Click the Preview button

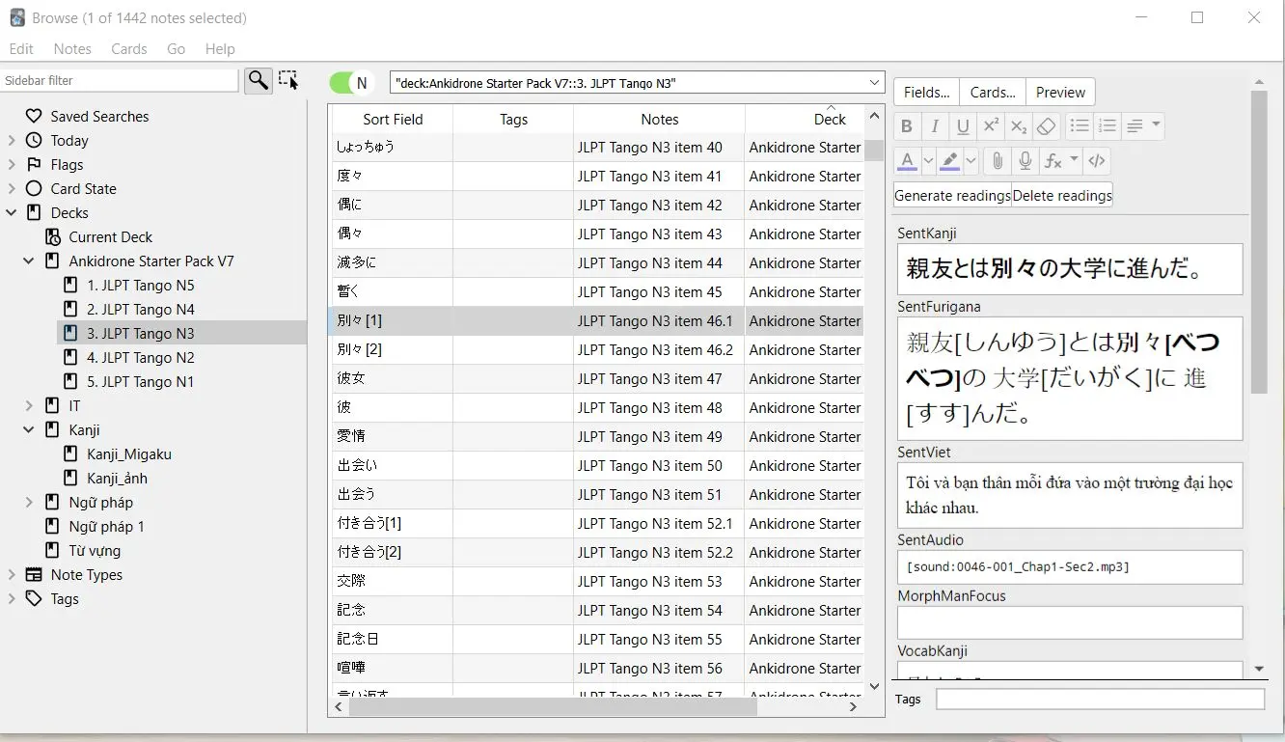tap(1059, 92)
